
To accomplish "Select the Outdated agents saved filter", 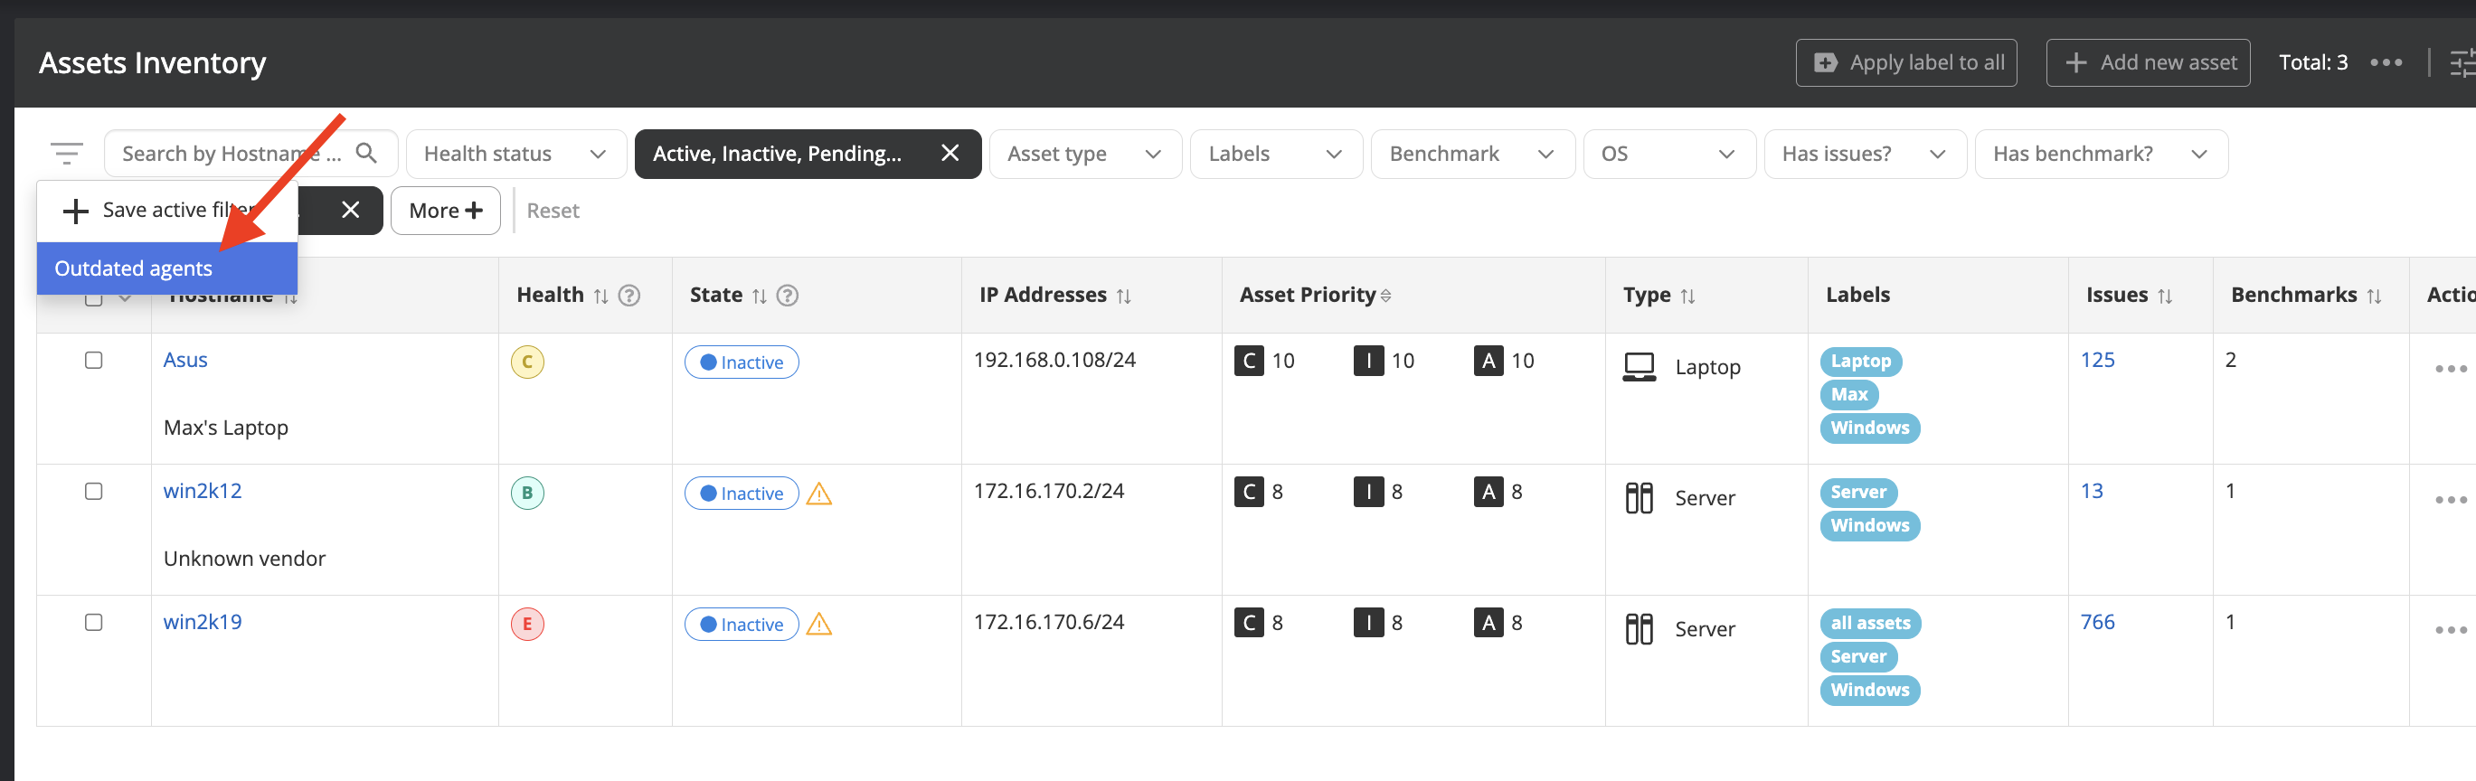I will click(x=134, y=269).
